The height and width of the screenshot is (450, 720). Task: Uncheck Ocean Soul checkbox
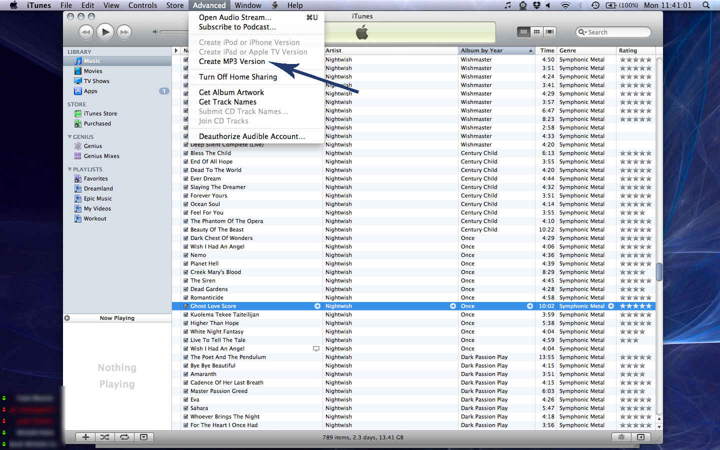186,204
